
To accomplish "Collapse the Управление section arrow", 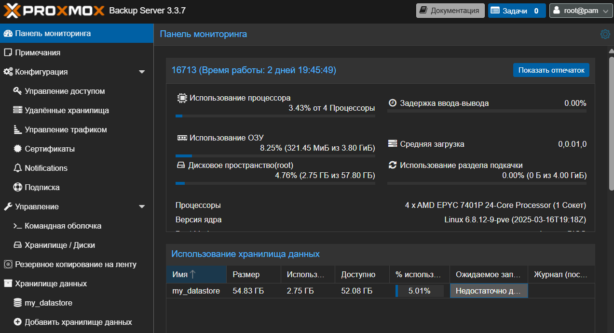I will (x=142, y=207).
